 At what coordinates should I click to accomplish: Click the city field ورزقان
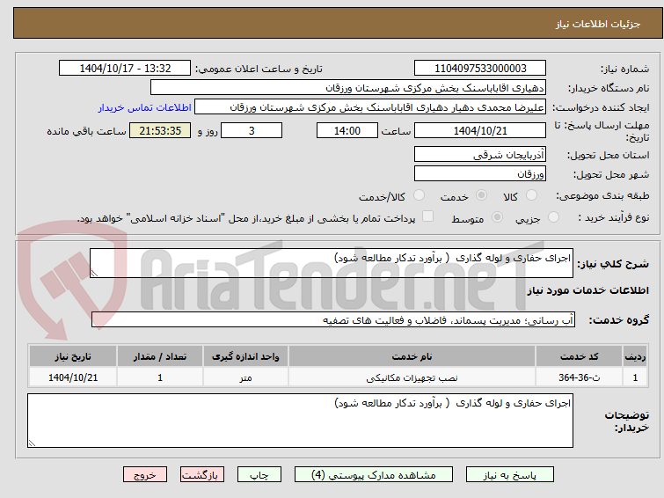[x=480, y=173]
